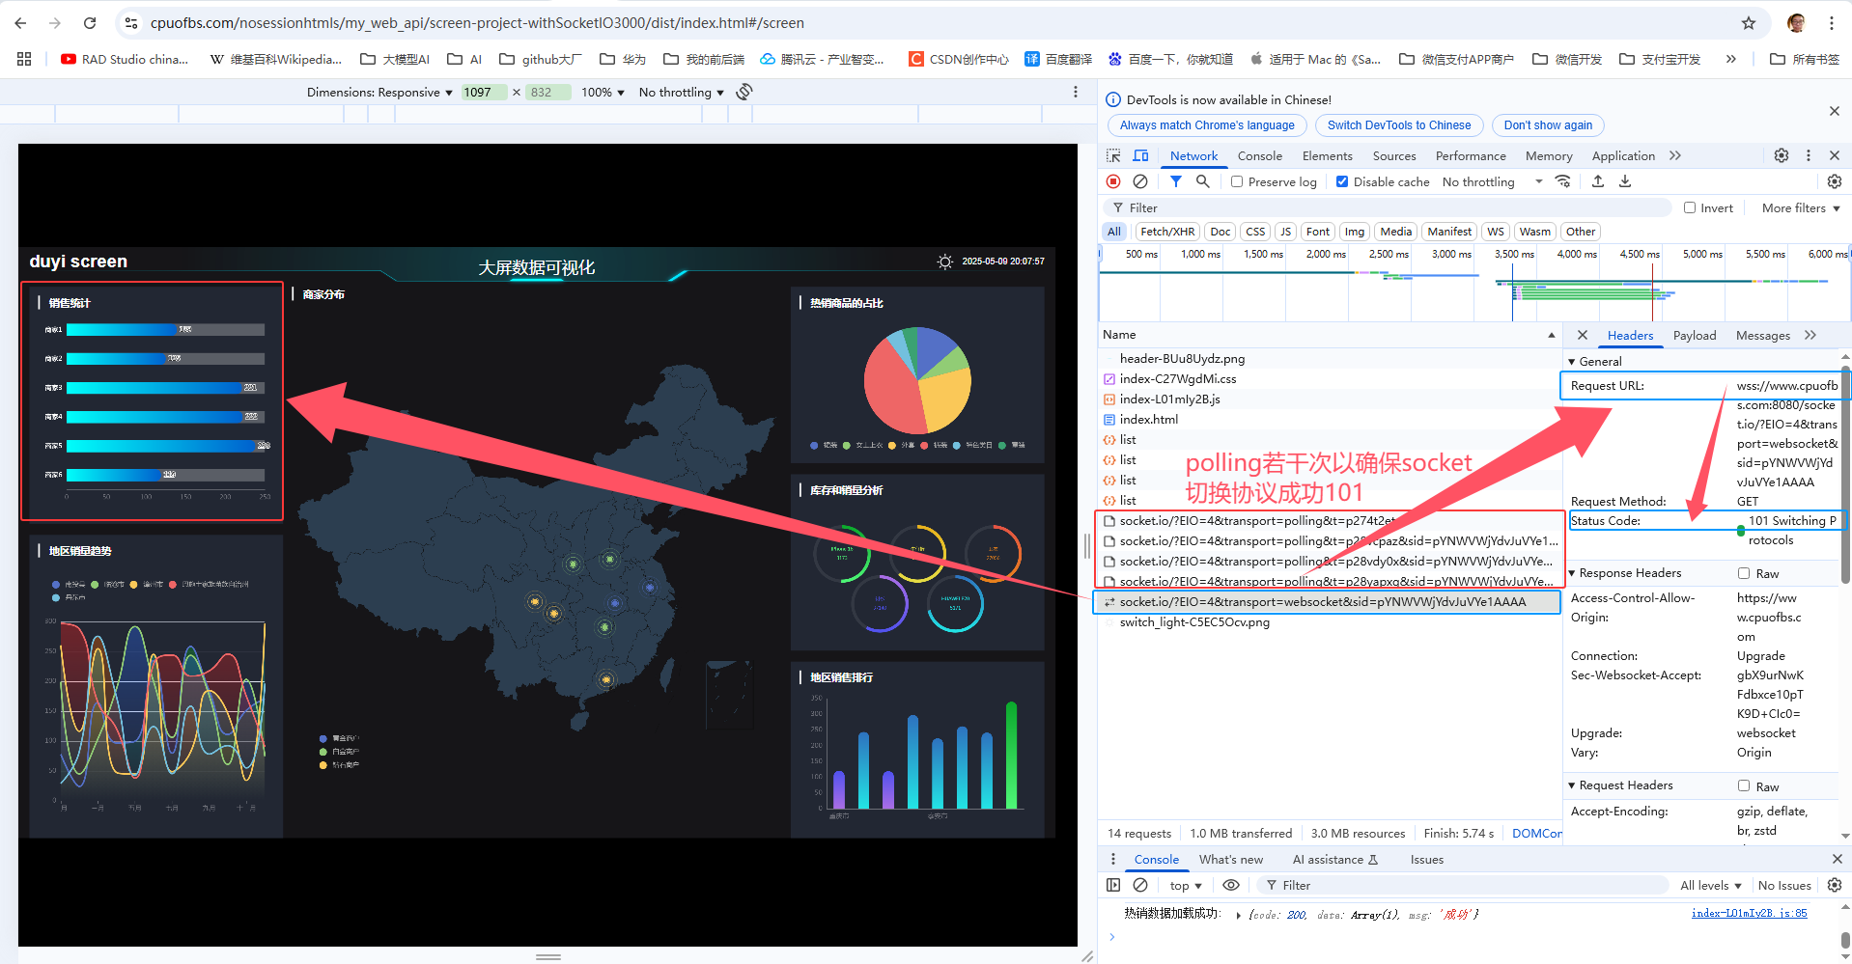Toggle console sidebar icon
The image size is (1852, 964).
coord(1113,885)
